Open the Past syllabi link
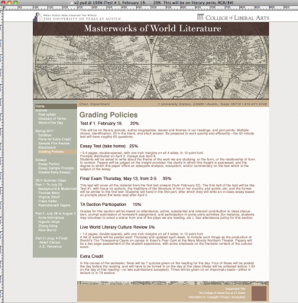The height and width of the screenshot is (303, 298). (47, 114)
